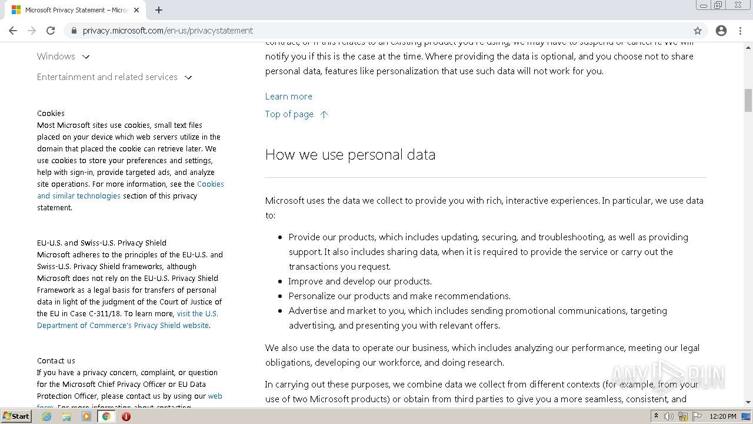
Task: Open Windows Media Player from the taskbar
Action: 86,416
